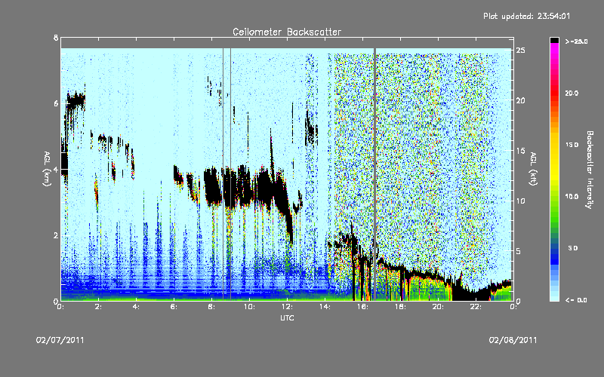The width and height of the screenshot is (604, 377).
Task: Click the black top of the colorbar
Action: coord(554,40)
